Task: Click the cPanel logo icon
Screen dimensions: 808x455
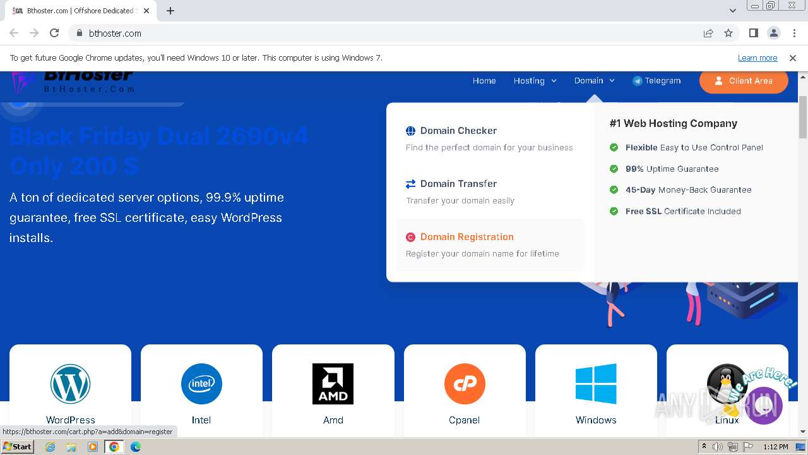Action: coord(465,384)
